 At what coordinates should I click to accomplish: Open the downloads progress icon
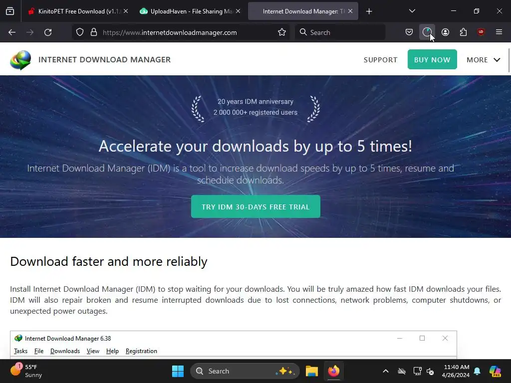(427, 32)
